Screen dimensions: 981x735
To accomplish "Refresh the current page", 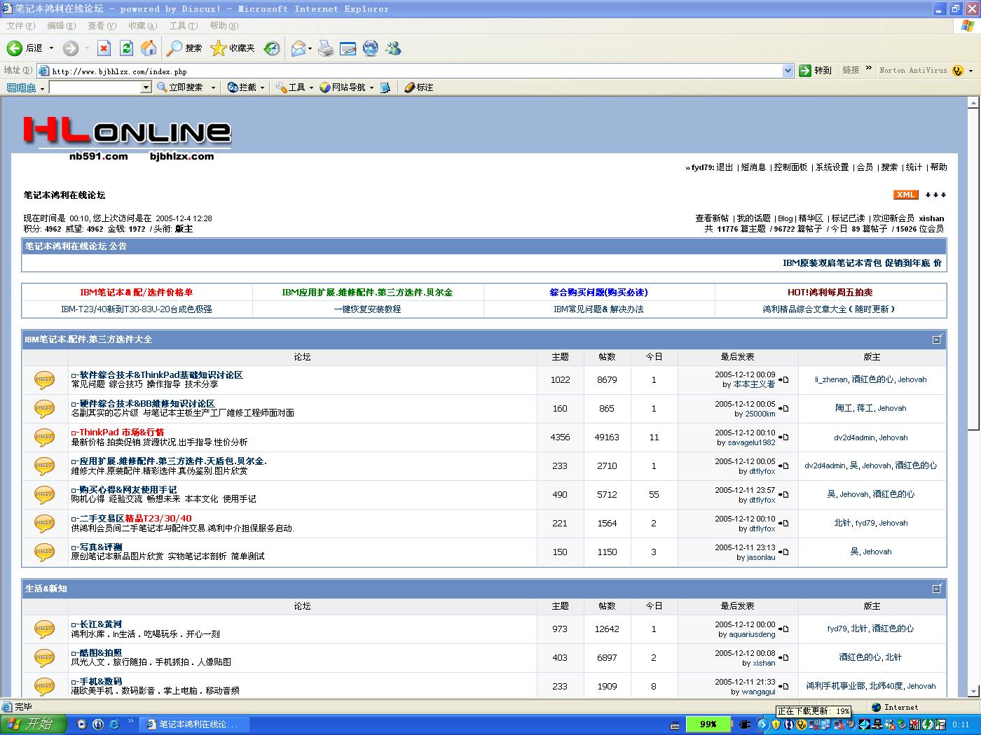I will click(126, 48).
